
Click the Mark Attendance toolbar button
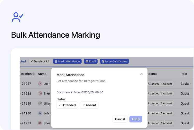(67, 61)
